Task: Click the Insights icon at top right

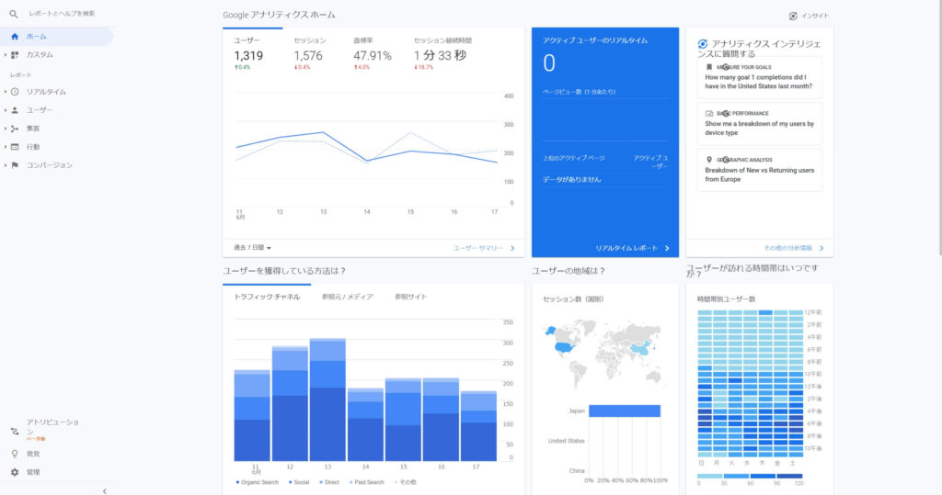Action: pyautogui.click(x=793, y=16)
